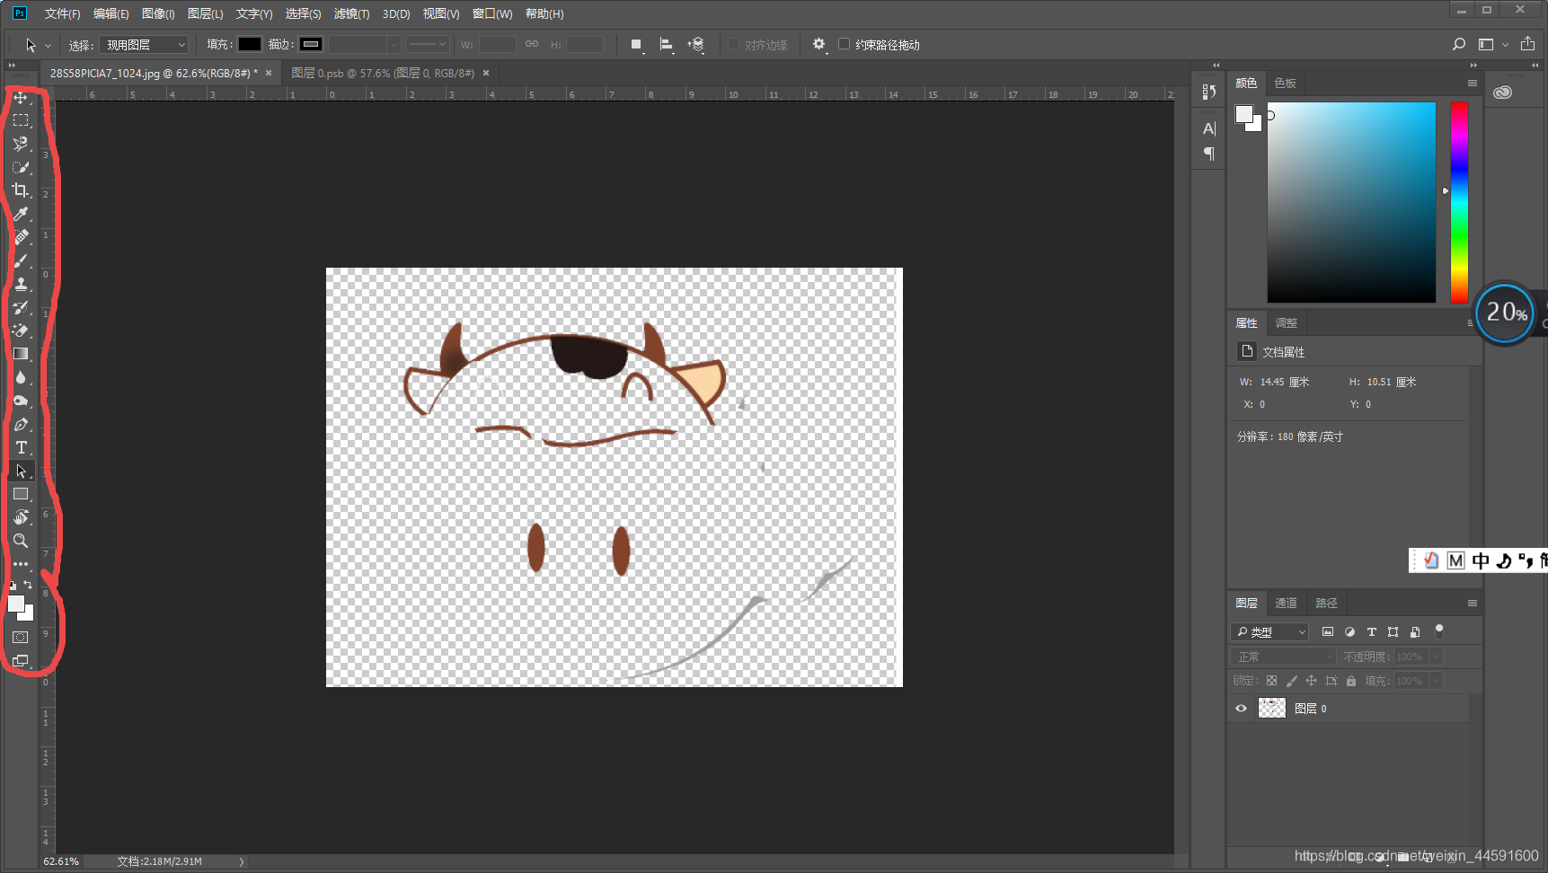Toggle type layer filter icon
Viewport: 1548px width, 873px height.
[x=1371, y=631]
